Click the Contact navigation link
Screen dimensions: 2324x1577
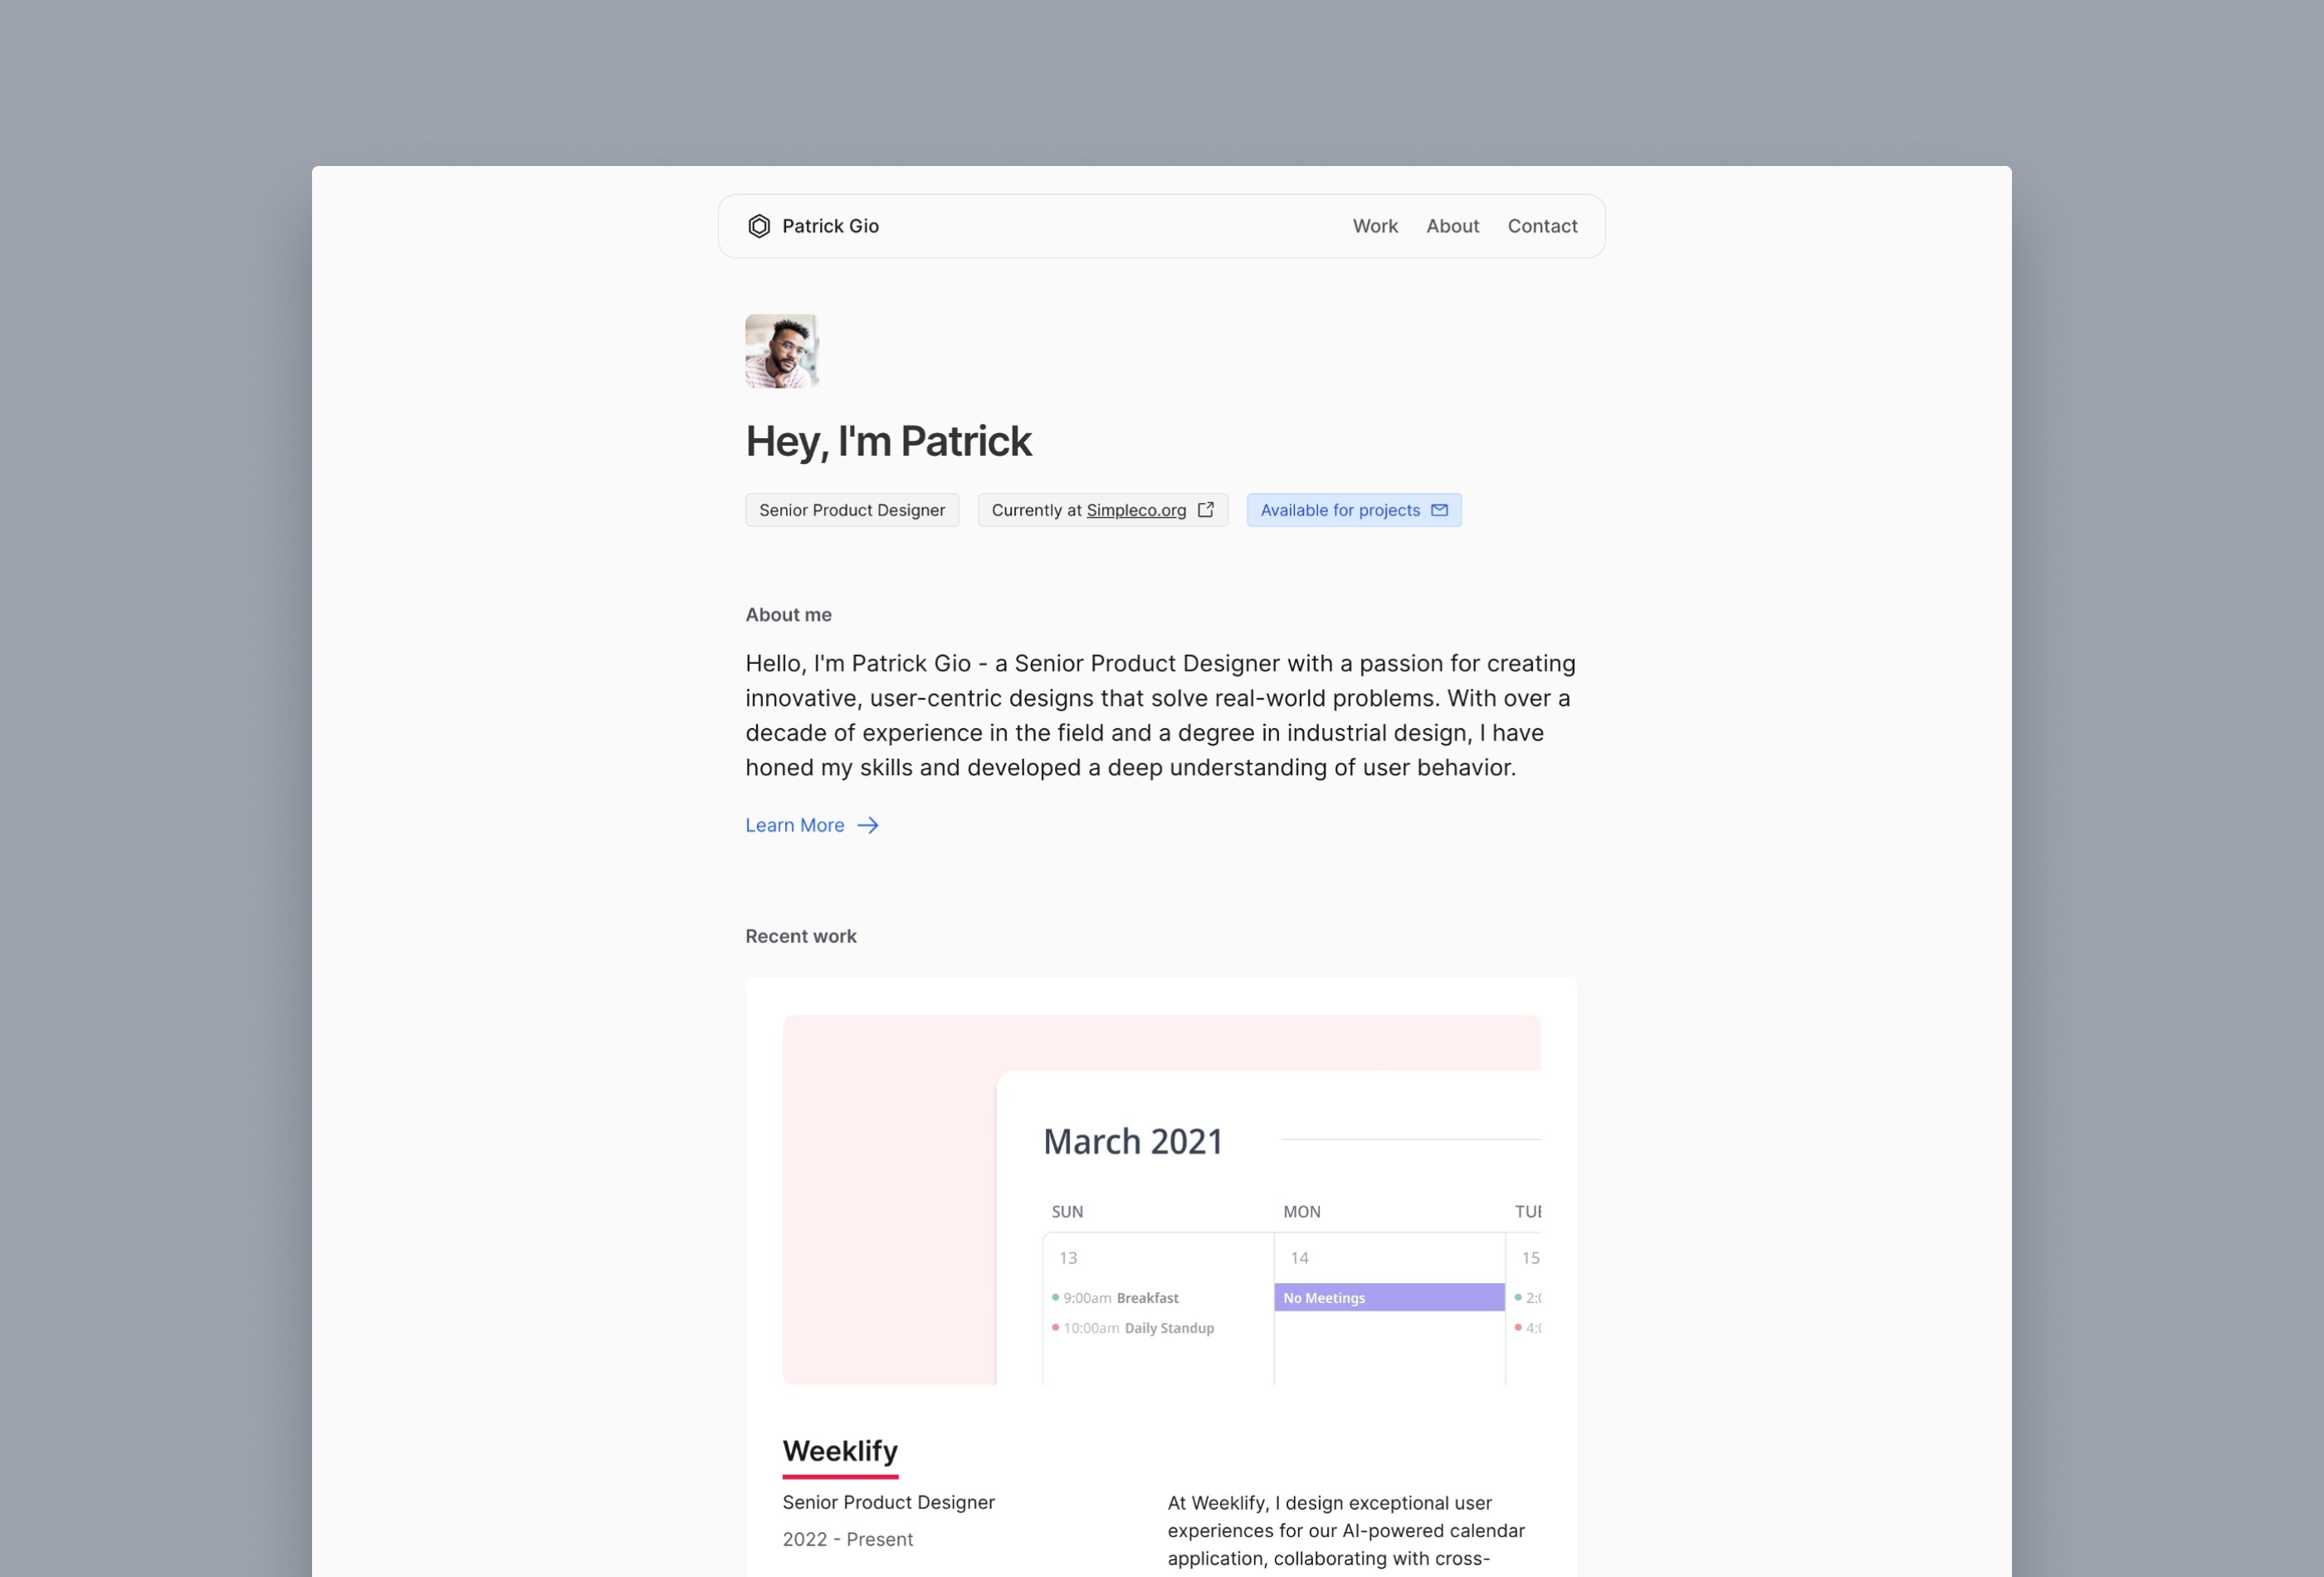1541,225
